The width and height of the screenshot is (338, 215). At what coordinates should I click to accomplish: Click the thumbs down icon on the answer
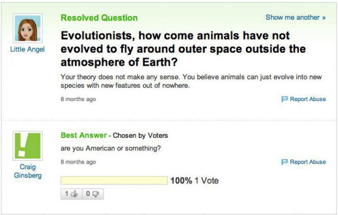coord(95,194)
